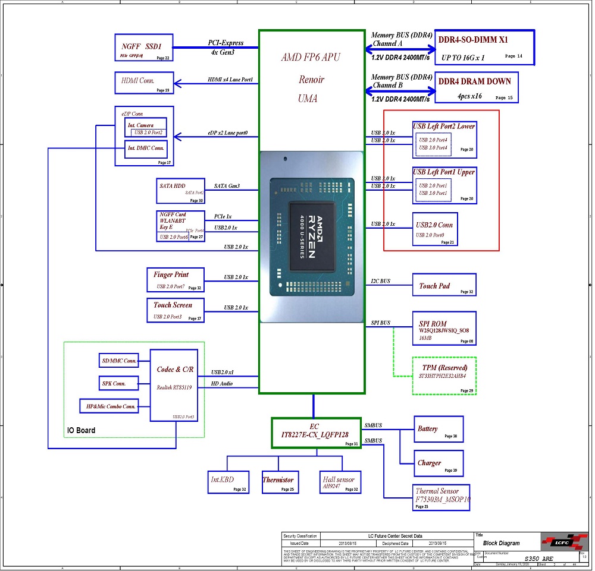Click the Thermal Sensor F75303M block
The width and height of the screenshot is (595, 571).
tap(441, 497)
